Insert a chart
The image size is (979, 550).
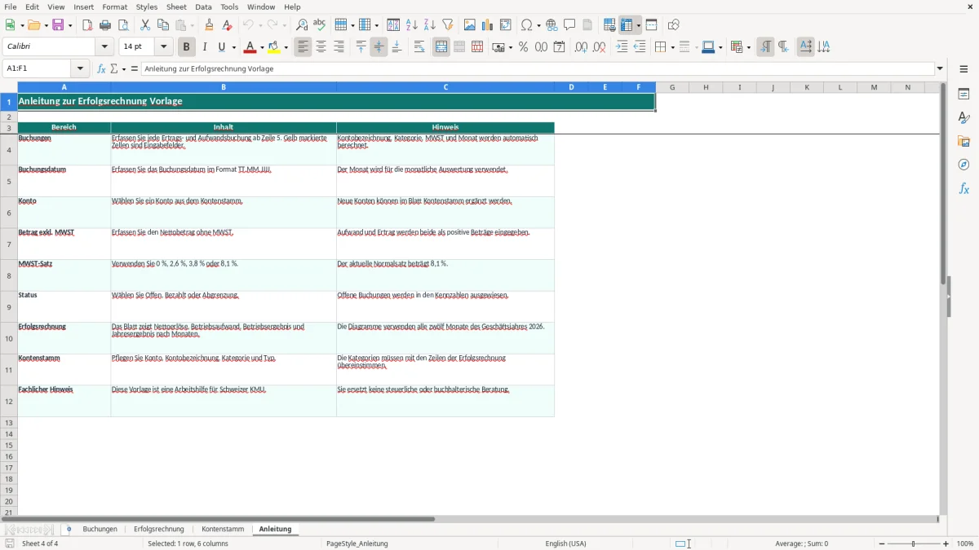coord(488,25)
